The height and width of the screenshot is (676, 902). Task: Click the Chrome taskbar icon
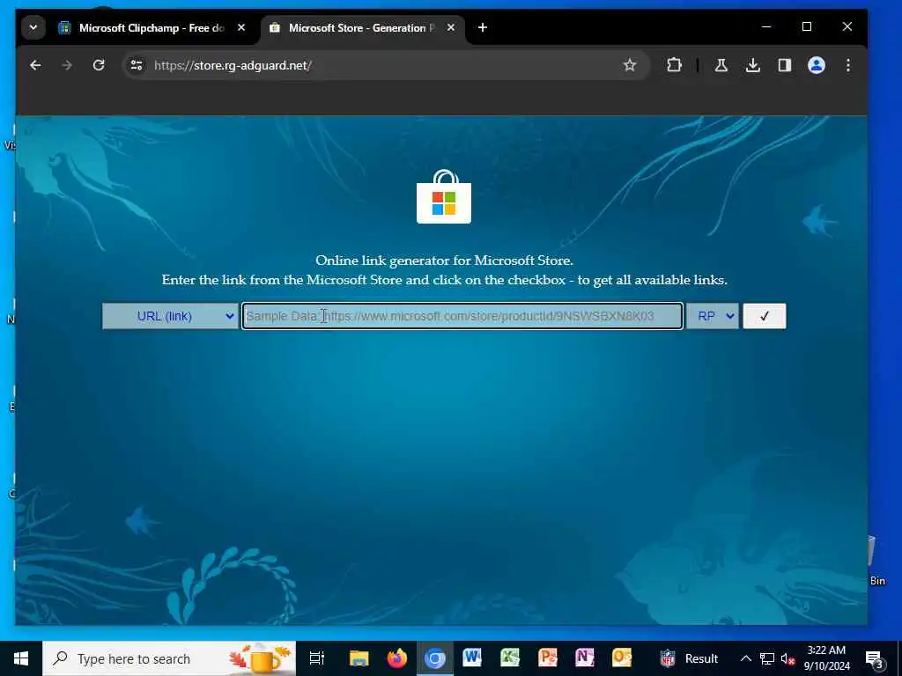point(435,658)
